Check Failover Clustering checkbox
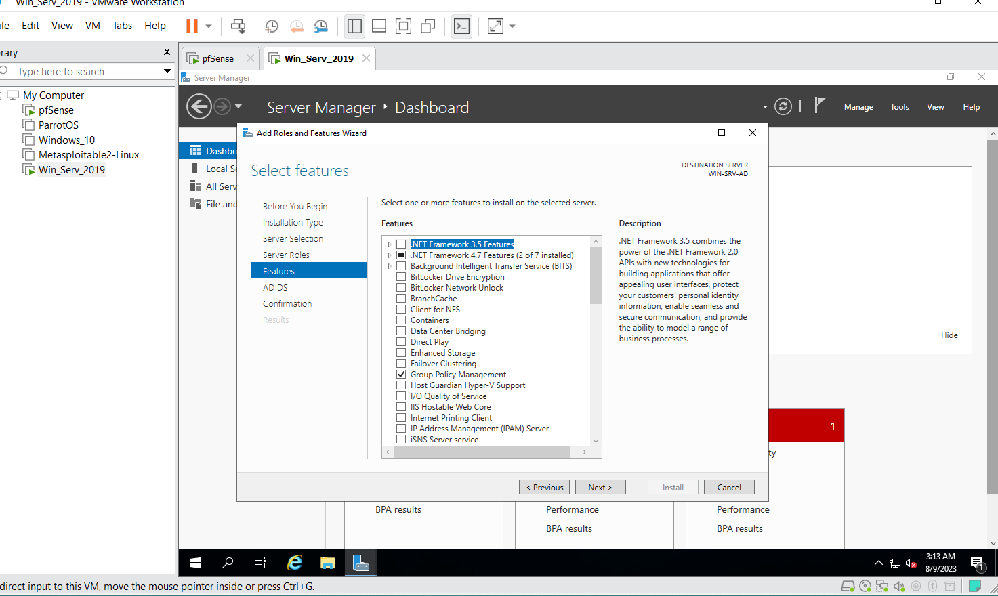Image resolution: width=998 pixels, height=596 pixels. coord(401,364)
